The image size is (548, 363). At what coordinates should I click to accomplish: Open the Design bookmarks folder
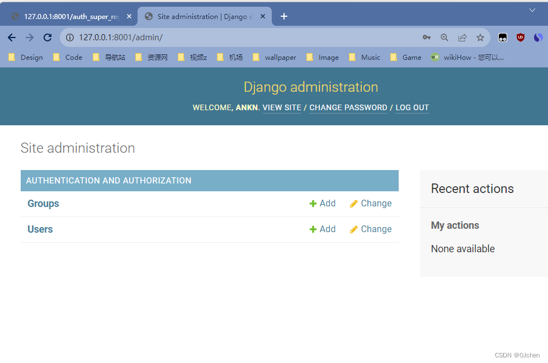pyautogui.click(x=26, y=58)
